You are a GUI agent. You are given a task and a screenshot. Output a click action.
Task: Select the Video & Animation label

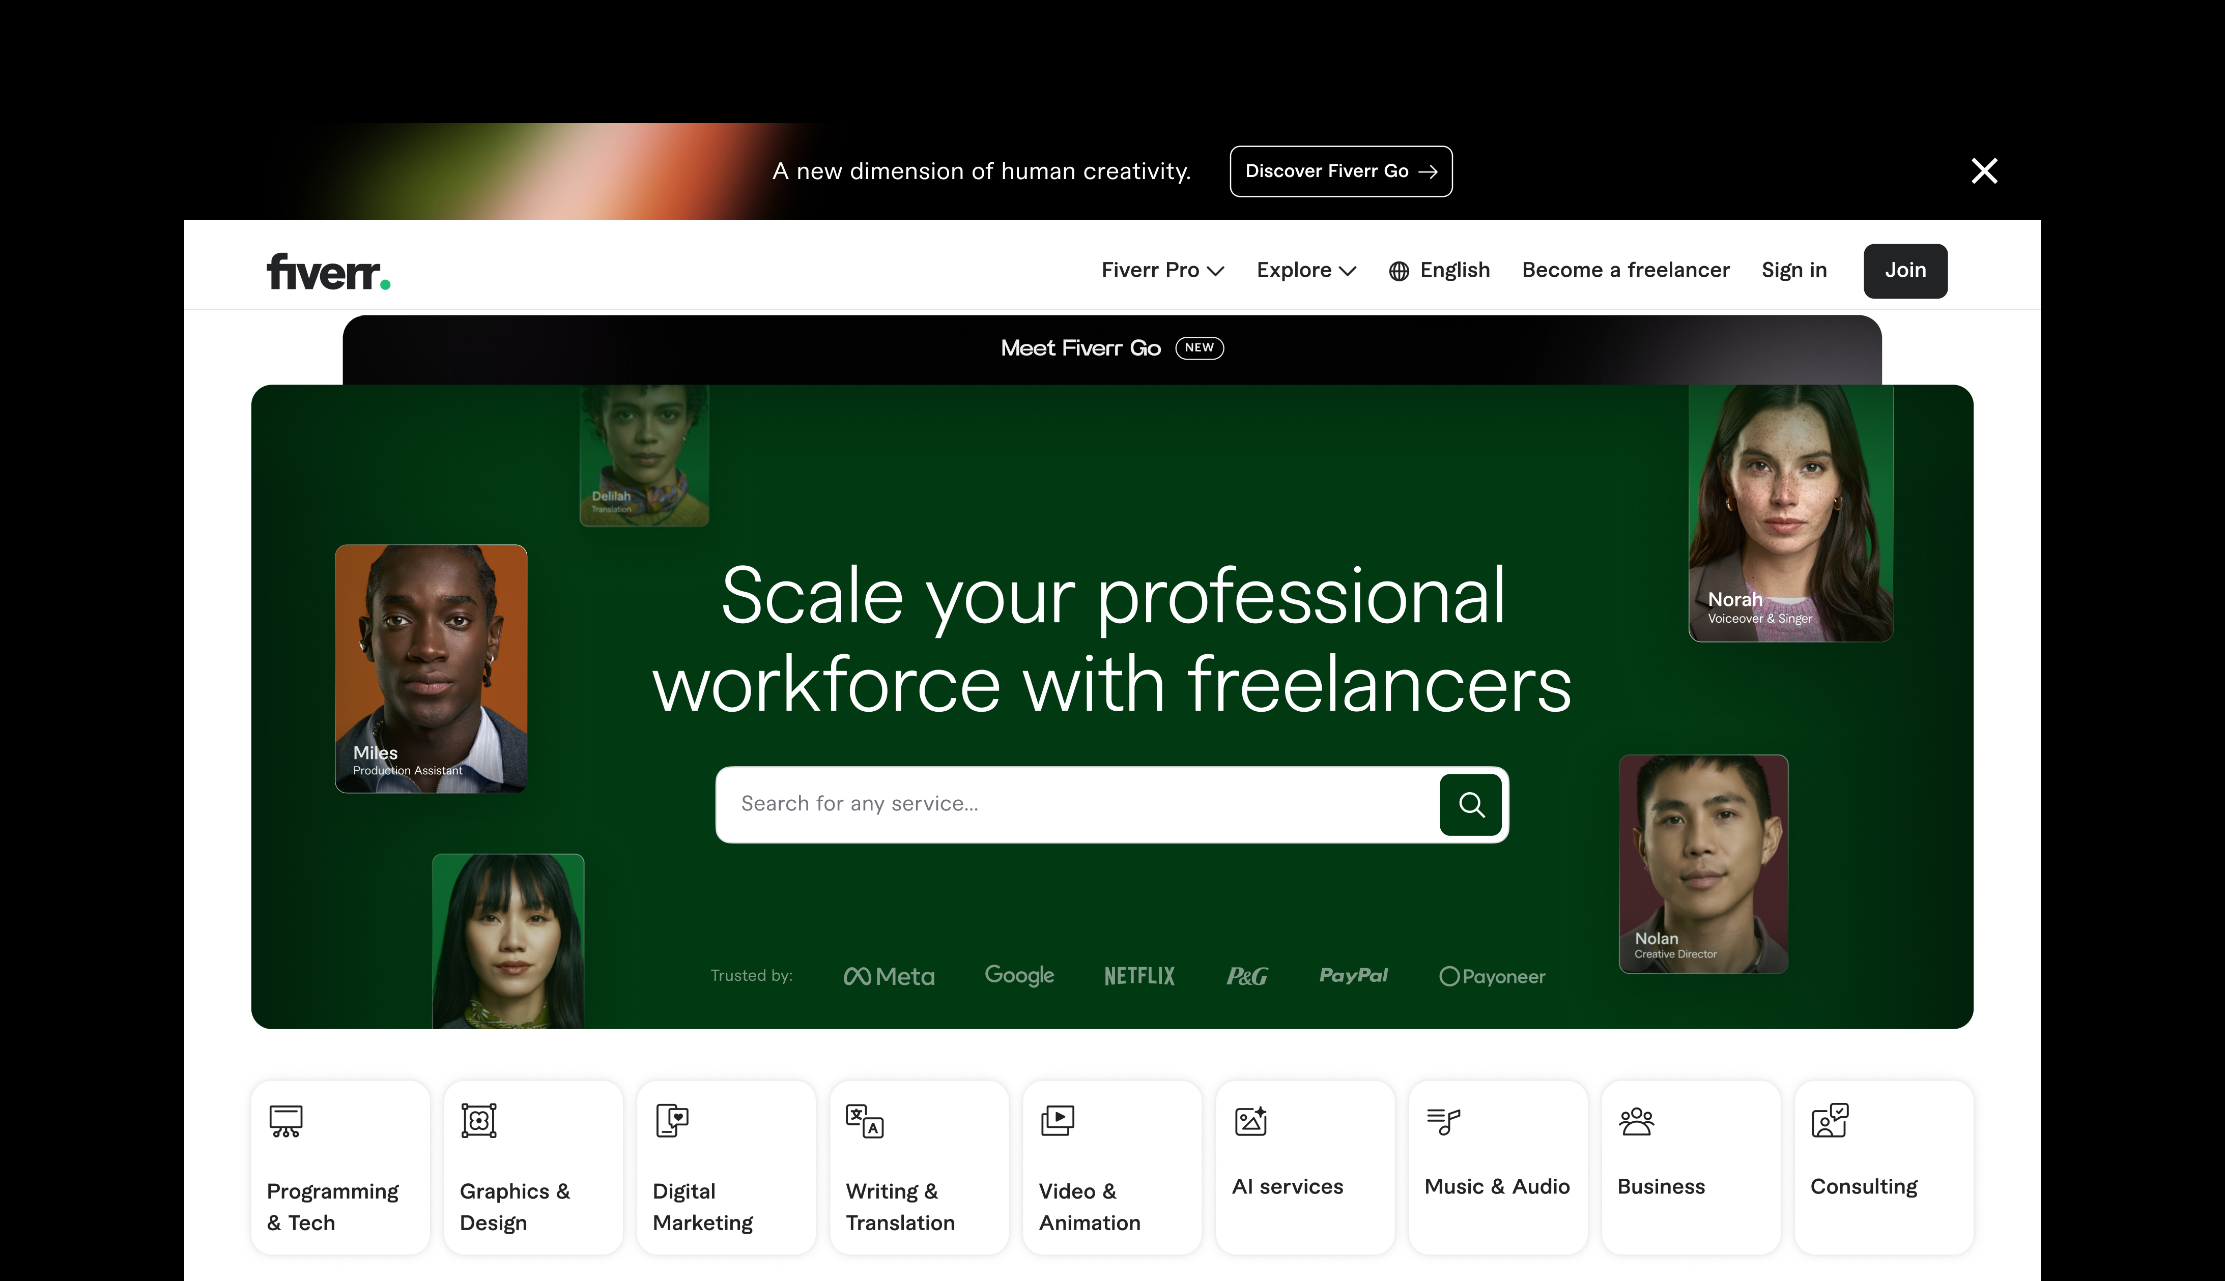click(1090, 1207)
